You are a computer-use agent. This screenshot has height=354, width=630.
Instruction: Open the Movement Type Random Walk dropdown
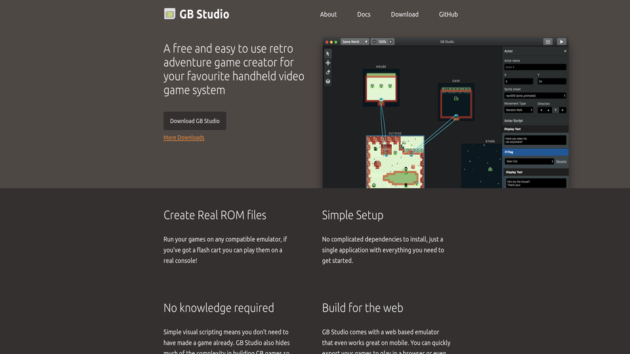pyautogui.click(x=518, y=110)
